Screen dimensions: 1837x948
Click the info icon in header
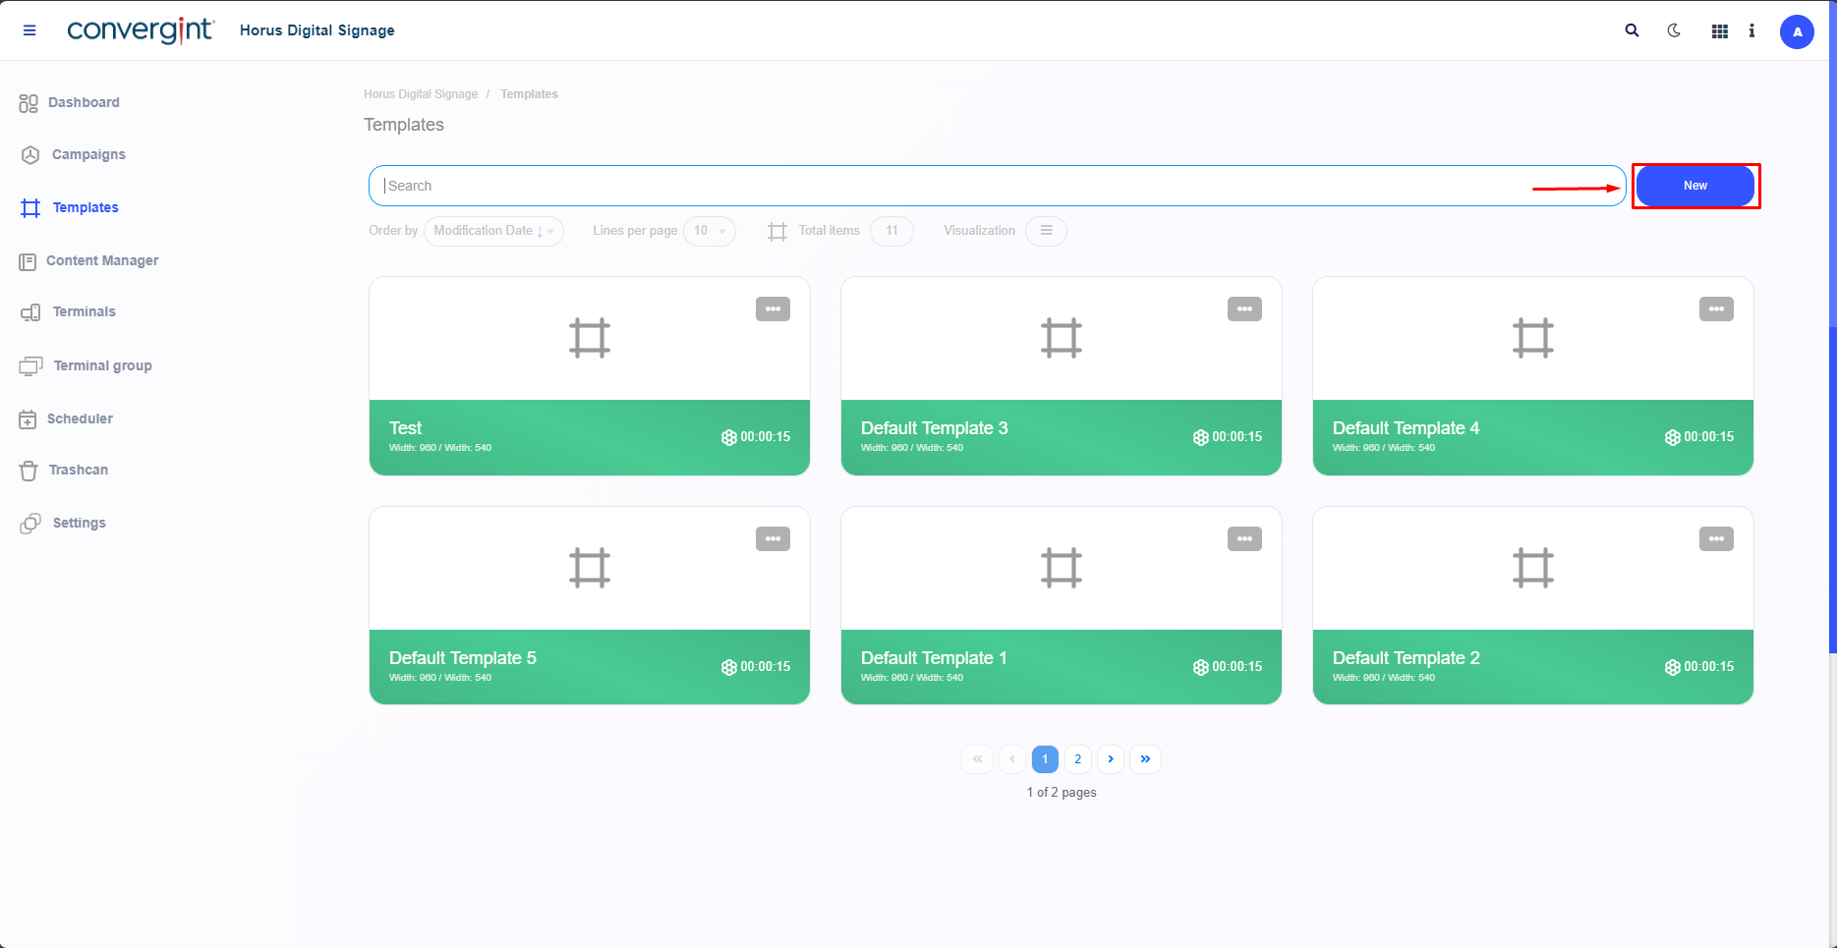click(1751, 31)
